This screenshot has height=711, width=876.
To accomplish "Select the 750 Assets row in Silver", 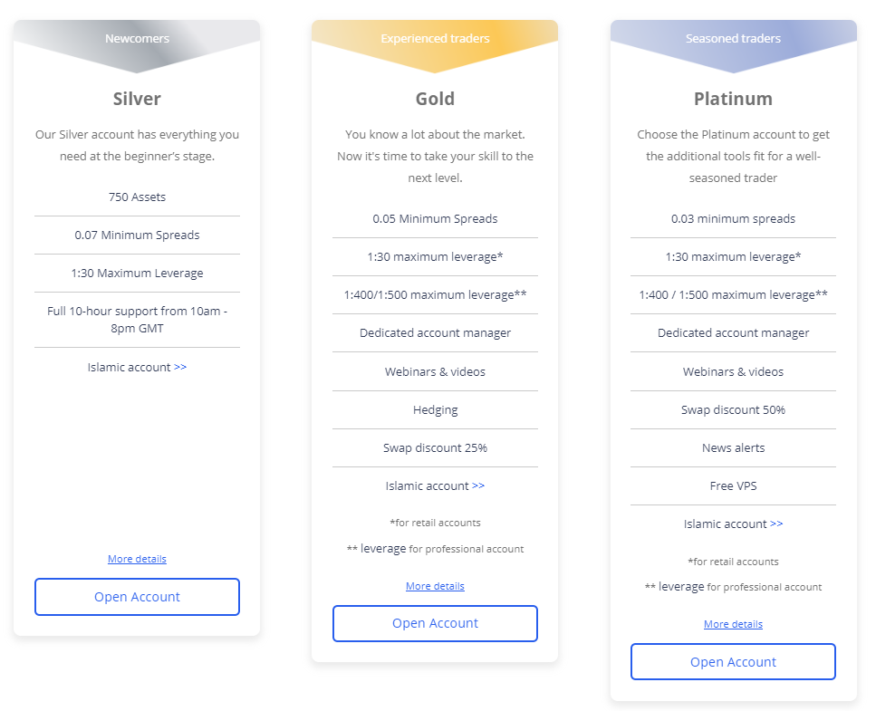I will [x=137, y=197].
